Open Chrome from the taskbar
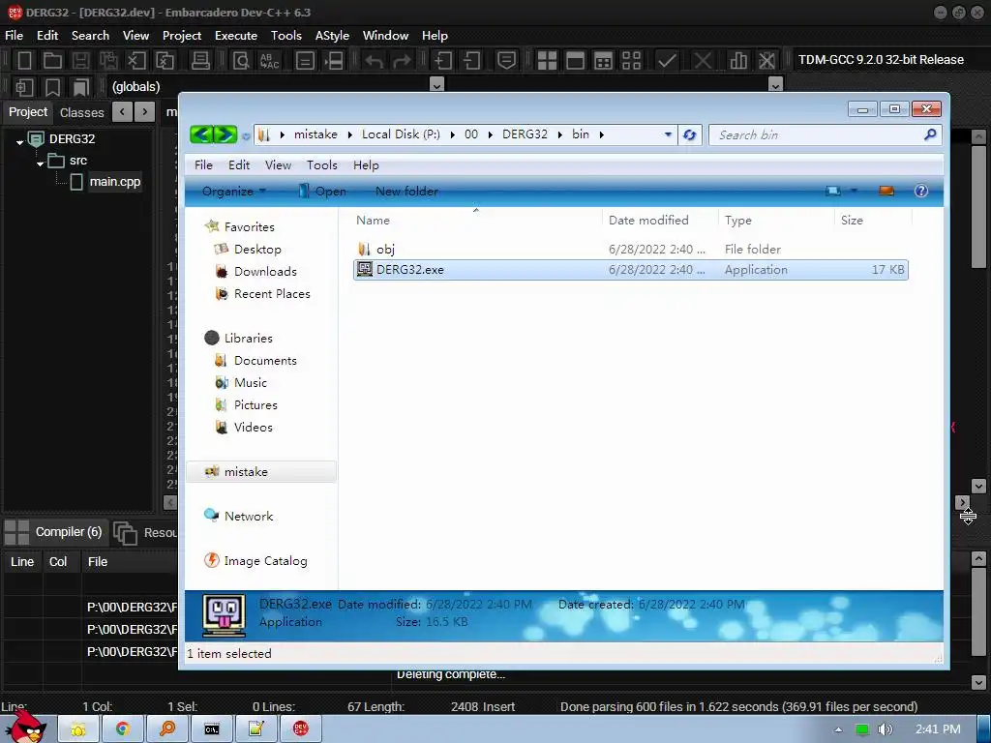Image resolution: width=991 pixels, height=743 pixels. pos(123,729)
